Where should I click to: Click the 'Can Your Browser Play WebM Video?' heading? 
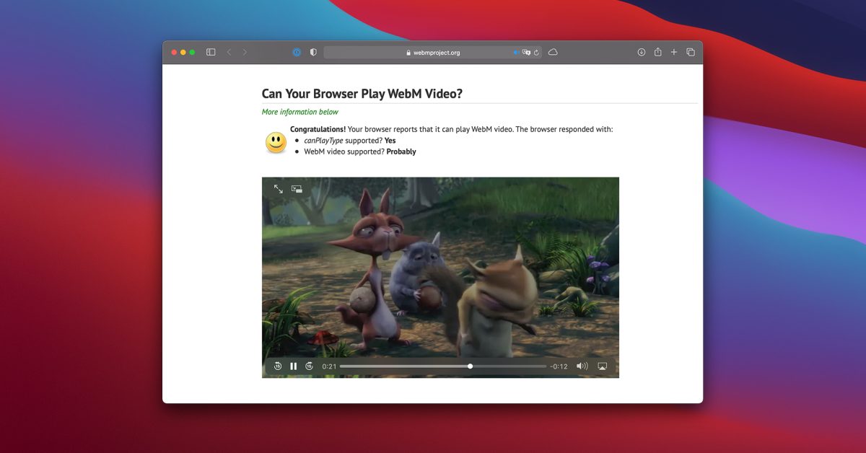coord(362,94)
